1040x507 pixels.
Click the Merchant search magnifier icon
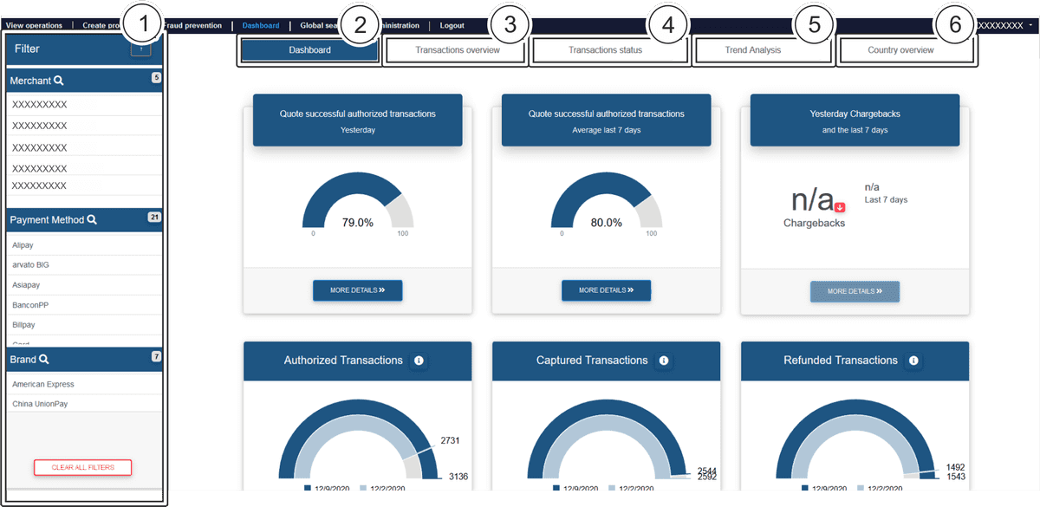pos(59,81)
